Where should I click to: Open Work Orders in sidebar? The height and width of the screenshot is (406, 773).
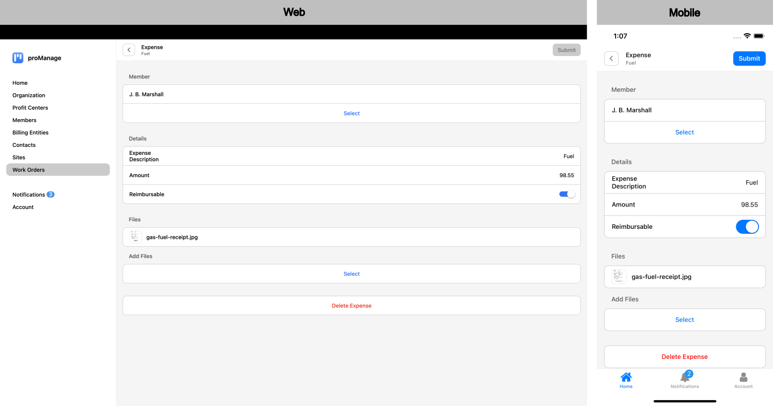(x=29, y=170)
